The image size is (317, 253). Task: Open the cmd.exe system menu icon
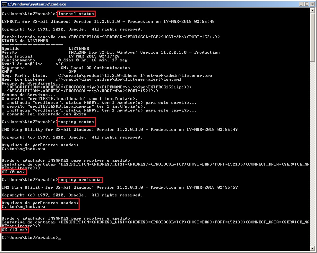tap(4, 4)
